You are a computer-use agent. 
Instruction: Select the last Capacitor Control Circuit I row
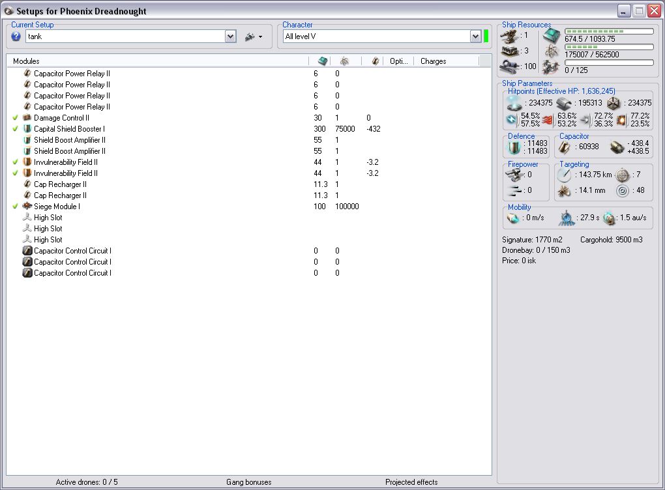[x=248, y=273]
